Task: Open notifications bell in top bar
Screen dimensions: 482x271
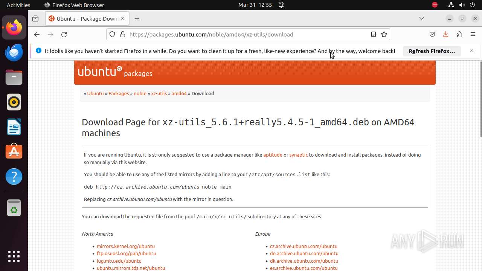Action: click(281, 5)
